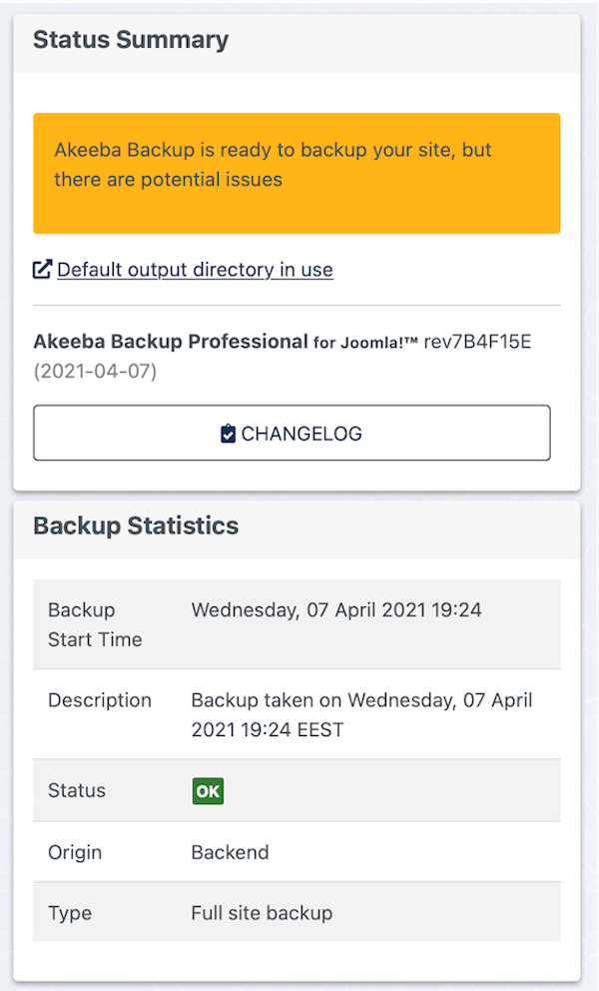Image resolution: width=599 pixels, height=991 pixels.
Task: Click the green OK status badge
Action: point(208,790)
